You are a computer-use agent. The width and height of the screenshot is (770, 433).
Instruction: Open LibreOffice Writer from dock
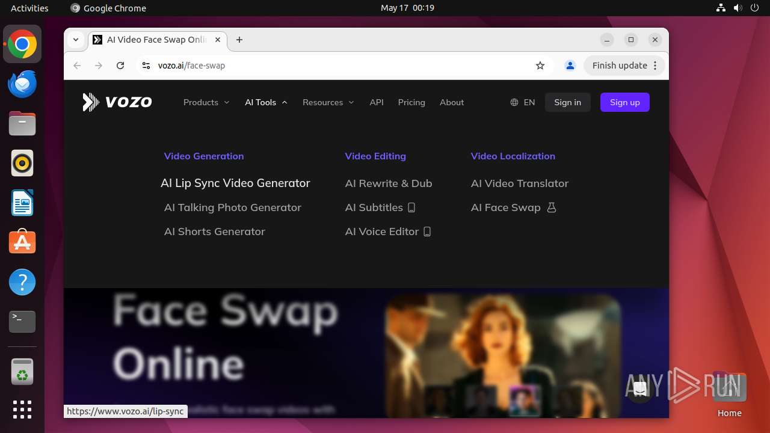coord(22,203)
